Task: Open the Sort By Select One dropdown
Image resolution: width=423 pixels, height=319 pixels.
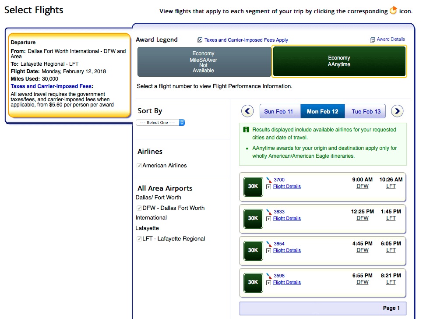Action: pyautogui.click(x=160, y=123)
